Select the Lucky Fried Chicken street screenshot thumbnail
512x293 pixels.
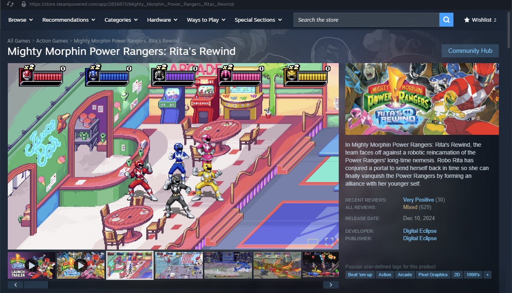179,266
